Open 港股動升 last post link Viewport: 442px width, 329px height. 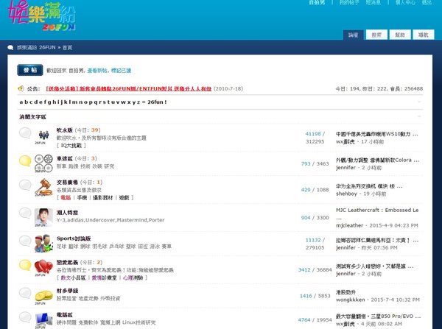[346, 292]
